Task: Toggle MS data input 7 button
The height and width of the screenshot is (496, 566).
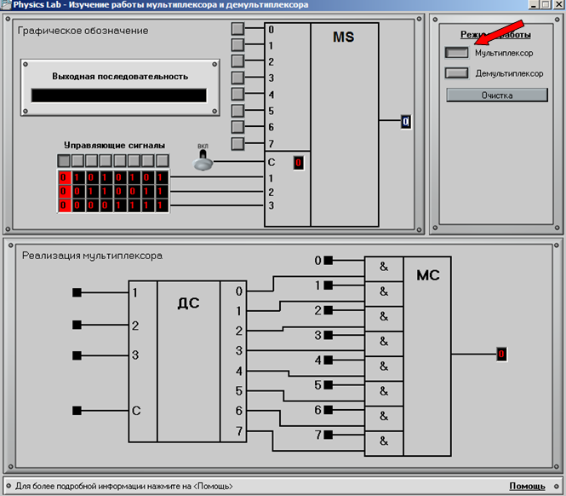Action: click(237, 144)
